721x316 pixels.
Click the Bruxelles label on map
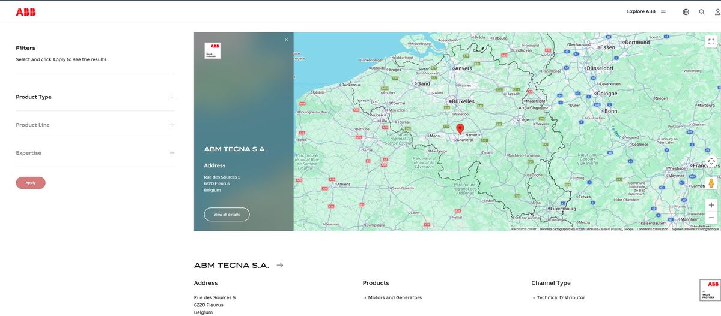463,101
